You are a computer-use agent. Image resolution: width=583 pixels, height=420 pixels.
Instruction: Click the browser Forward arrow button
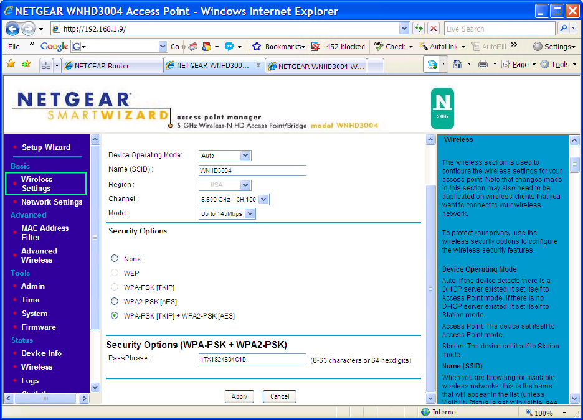[x=29, y=29]
